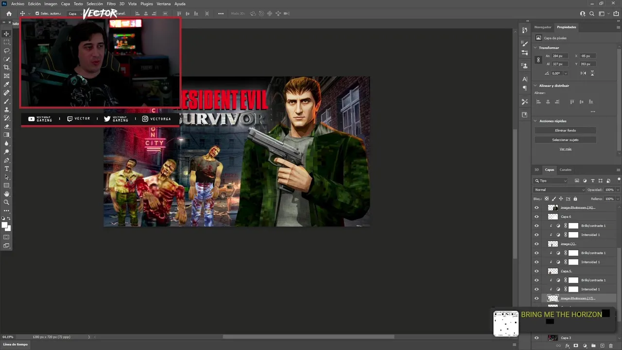Add a layer mask
Image resolution: width=622 pixels, height=350 pixels.
coord(576,346)
